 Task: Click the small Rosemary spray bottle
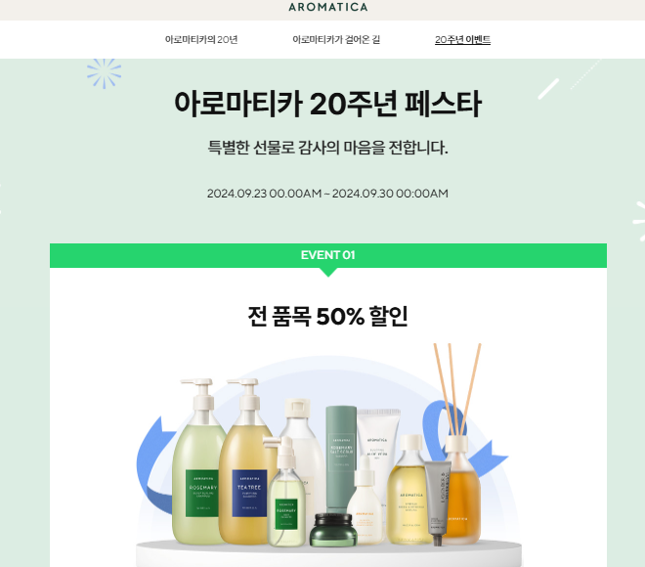click(285, 494)
